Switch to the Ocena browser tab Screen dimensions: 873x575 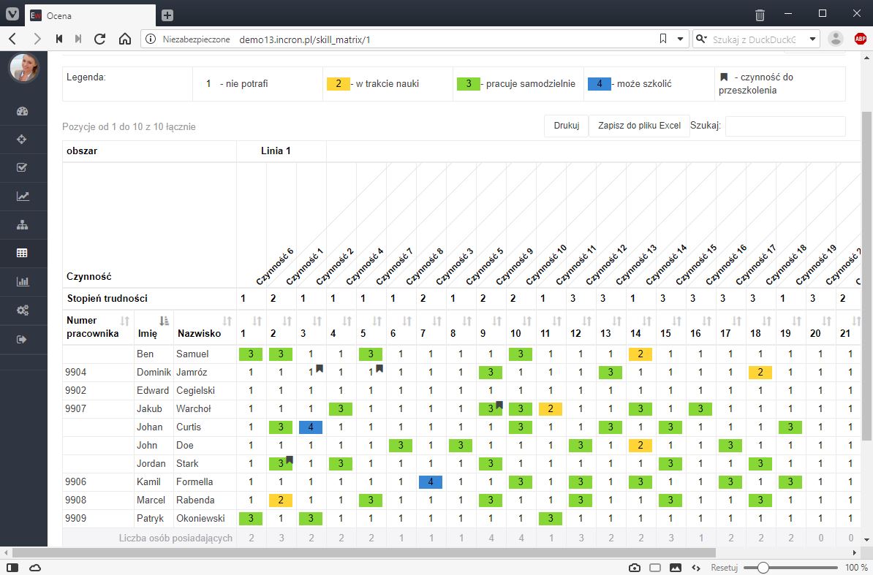(x=88, y=15)
